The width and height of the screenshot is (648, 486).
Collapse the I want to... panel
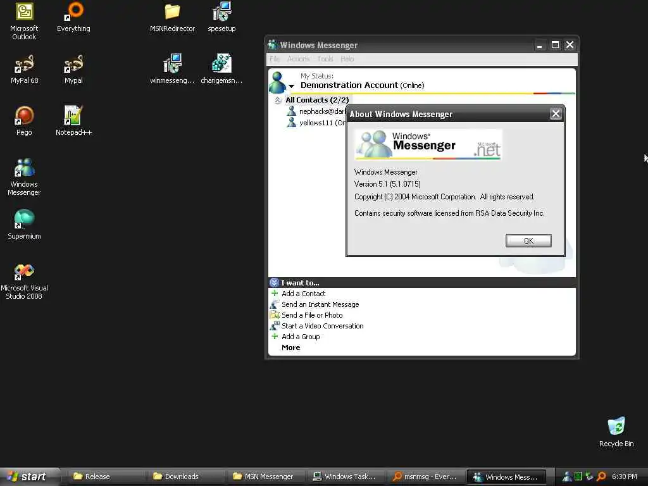click(x=274, y=283)
